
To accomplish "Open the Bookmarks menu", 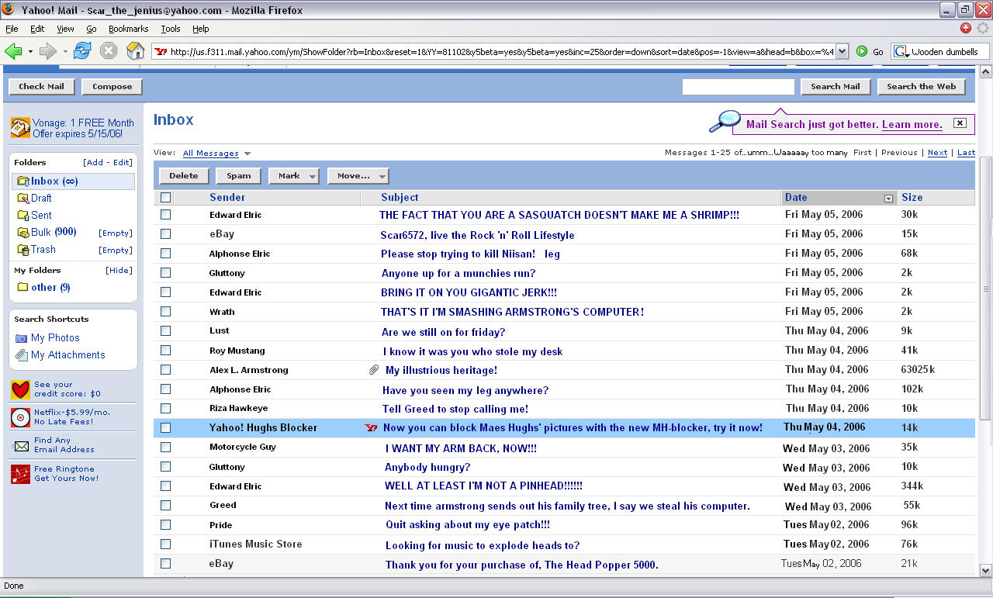I will coord(128,29).
